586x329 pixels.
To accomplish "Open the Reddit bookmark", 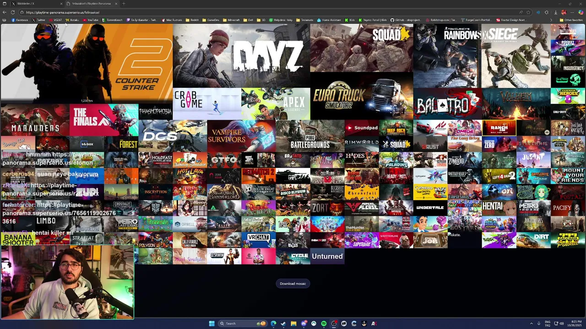I will tap(192, 20).
